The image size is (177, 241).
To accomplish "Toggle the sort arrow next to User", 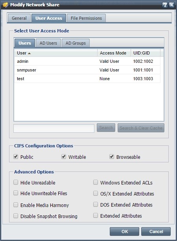I will click(29, 53).
